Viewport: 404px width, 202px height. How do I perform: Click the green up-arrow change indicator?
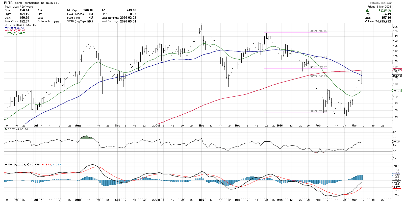tap(367, 10)
